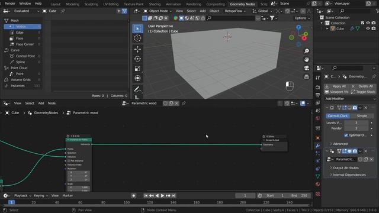Select the Instances row in spreadsheet
Viewport: 379px width, 213px height.
click(x=23, y=86)
